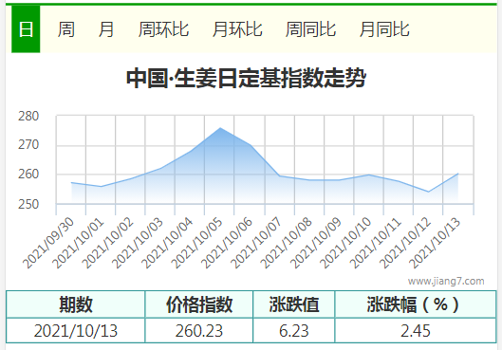Click the 2021/10/02 x-axis date label
The height and width of the screenshot is (350, 502).
107,243
